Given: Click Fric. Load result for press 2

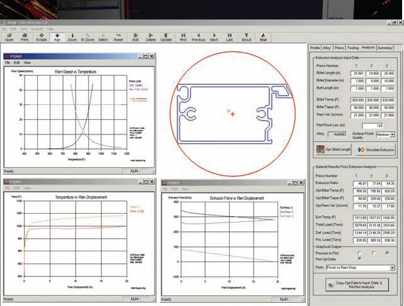Looking at the screenshot, I should click(x=374, y=241).
